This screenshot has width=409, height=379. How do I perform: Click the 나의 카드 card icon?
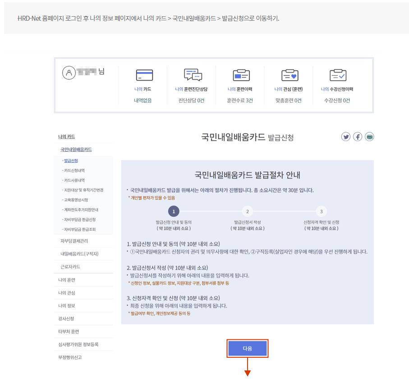coord(143,74)
